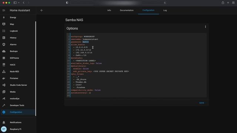237x133 pixels.
Task: Switch to the Info tab
Action: click(109, 10)
